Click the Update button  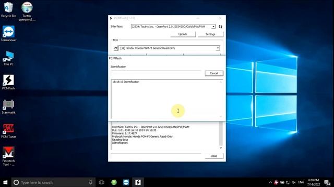[x=183, y=34]
